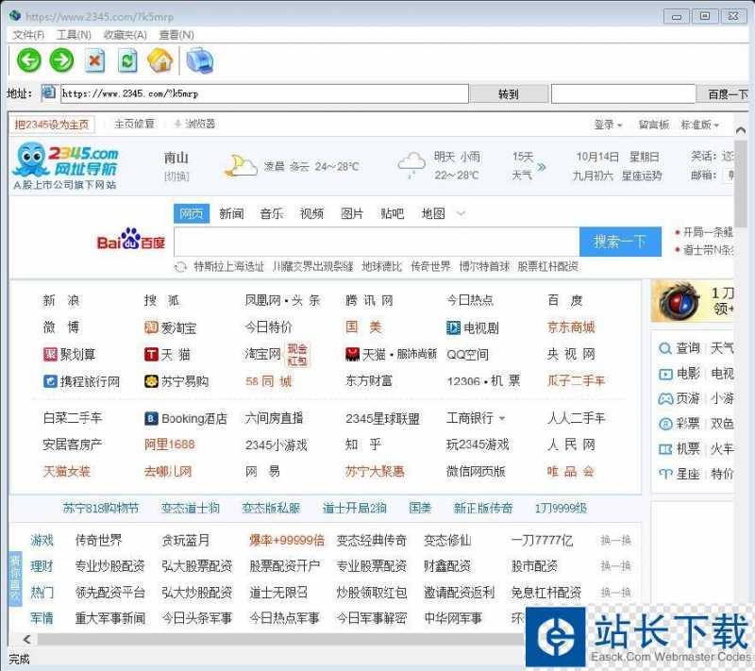Click the 电影 icon in sidebar
The height and width of the screenshot is (671, 755).
pos(665,374)
